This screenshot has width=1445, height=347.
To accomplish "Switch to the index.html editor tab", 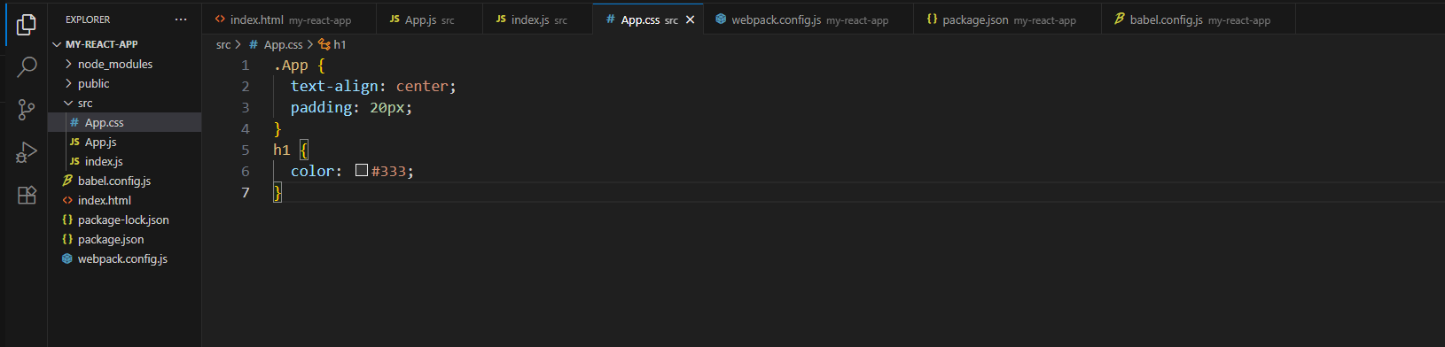I will click(x=289, y=19).
